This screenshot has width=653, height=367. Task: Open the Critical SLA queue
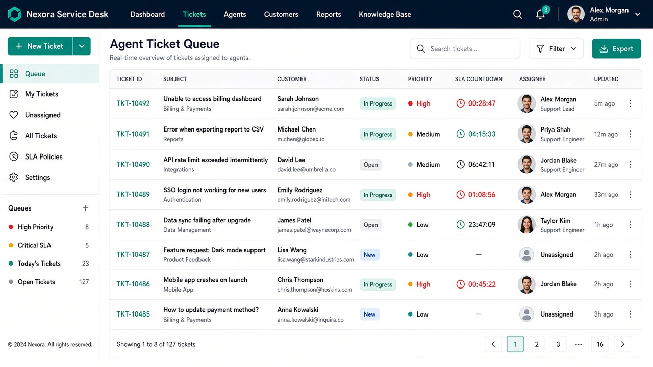click(49, 245)
